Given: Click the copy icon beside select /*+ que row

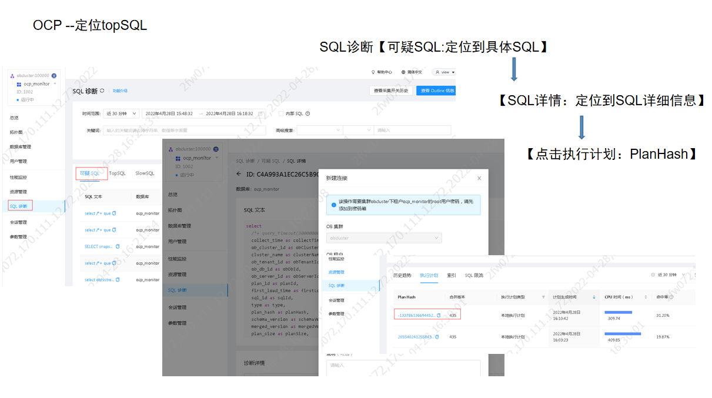Looking at the screenshot, I should (x=113, y=213).
